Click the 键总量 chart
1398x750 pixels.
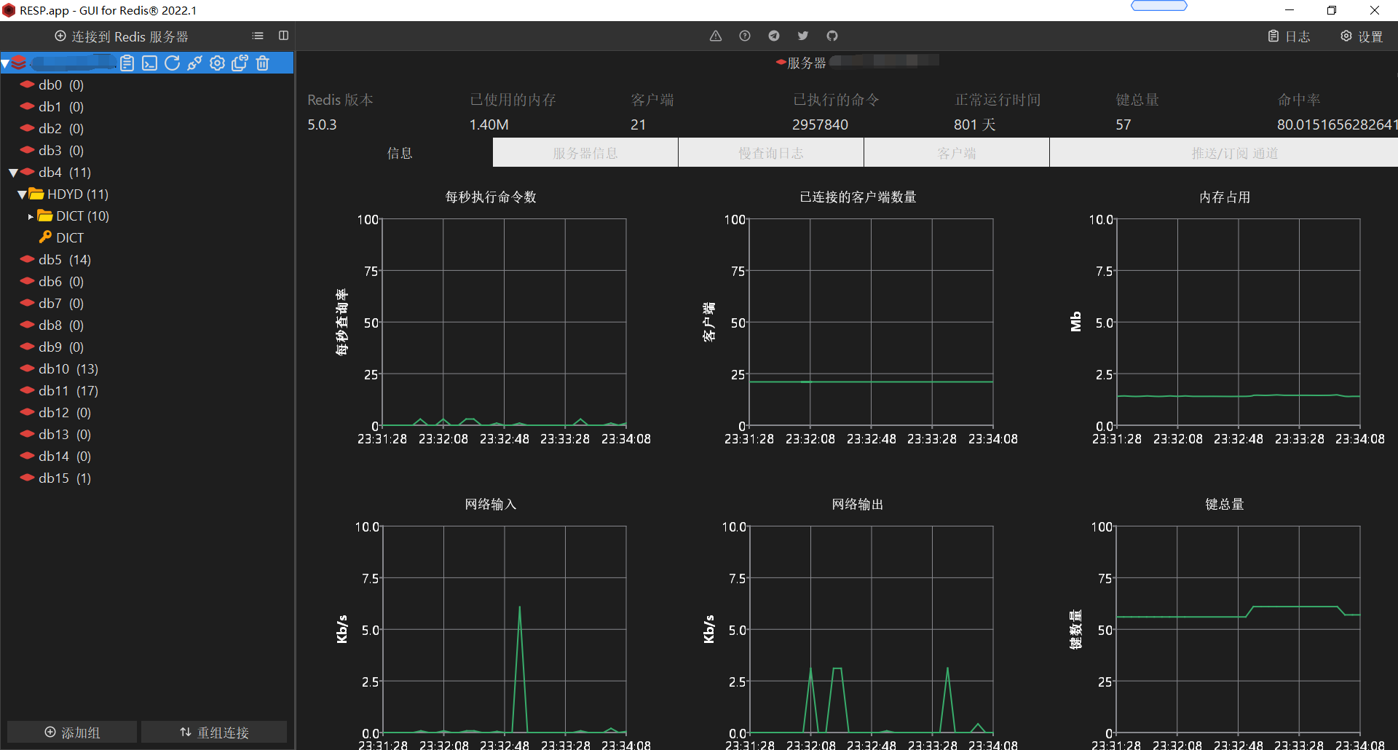click(x=1238, y=629)
